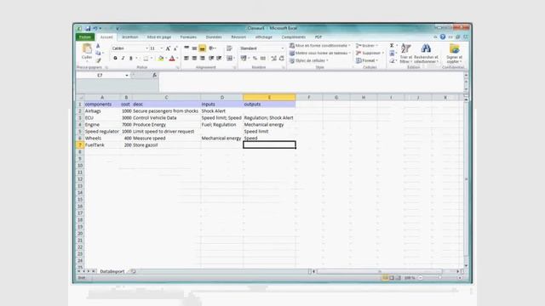Open Styles de cellules menu
This screenshot has height=306, width=545.
(308, 60)
